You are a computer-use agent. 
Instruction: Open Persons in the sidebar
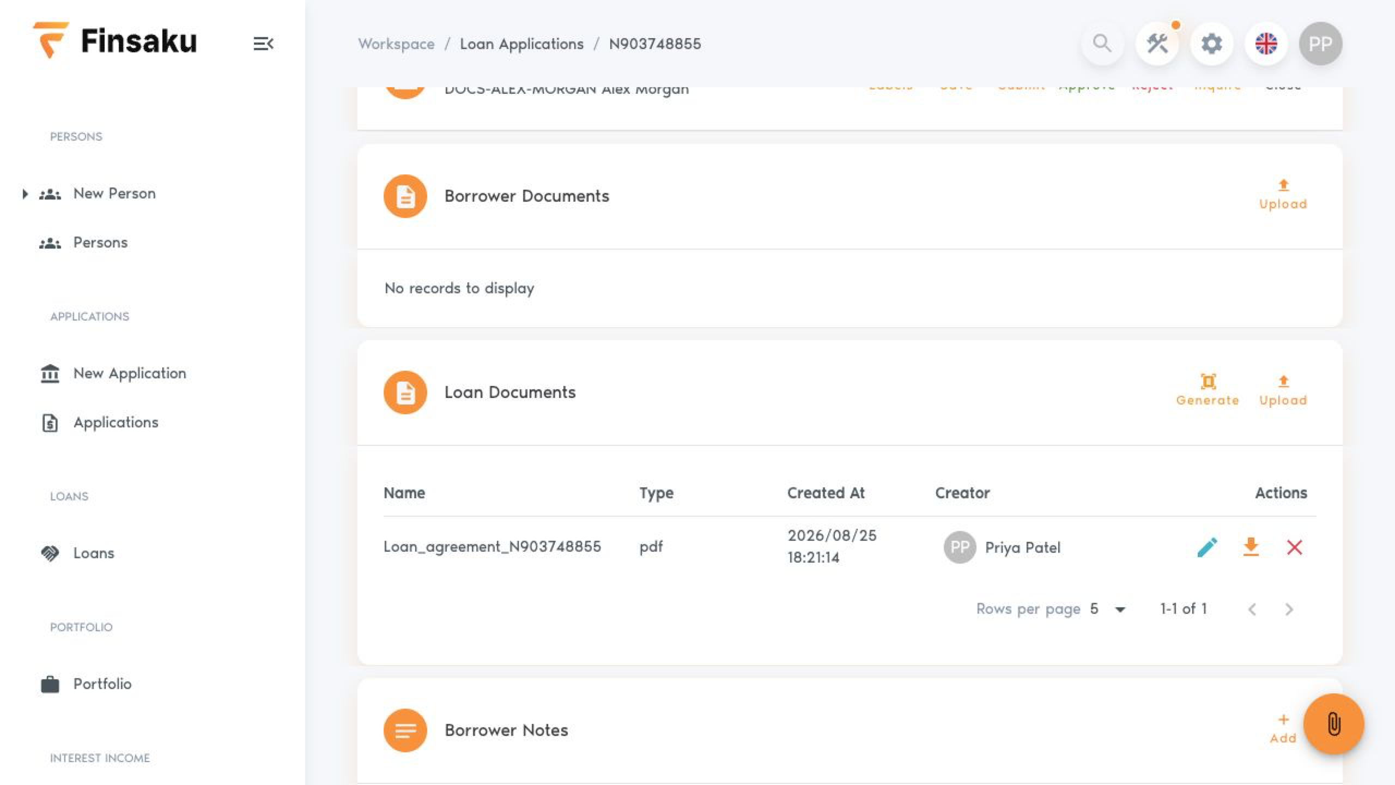click(100, 243)
